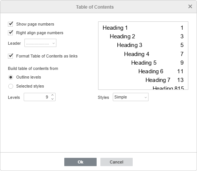Screen dimensions: 197x171
Task: Toggle Right align page numbers checkbox
Action: (11, 33)
